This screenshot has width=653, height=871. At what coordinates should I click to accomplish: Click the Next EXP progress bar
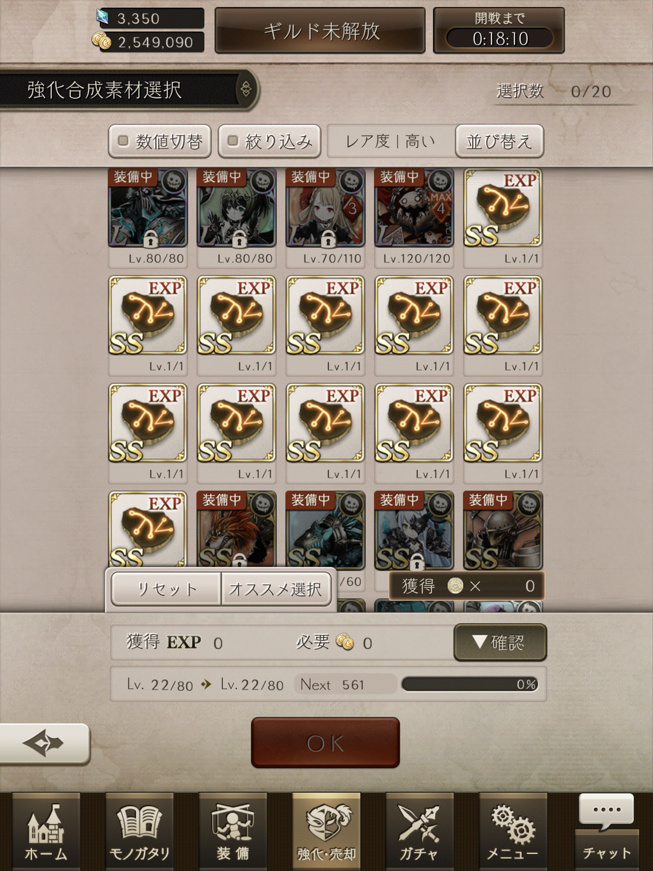coord(470,684)
